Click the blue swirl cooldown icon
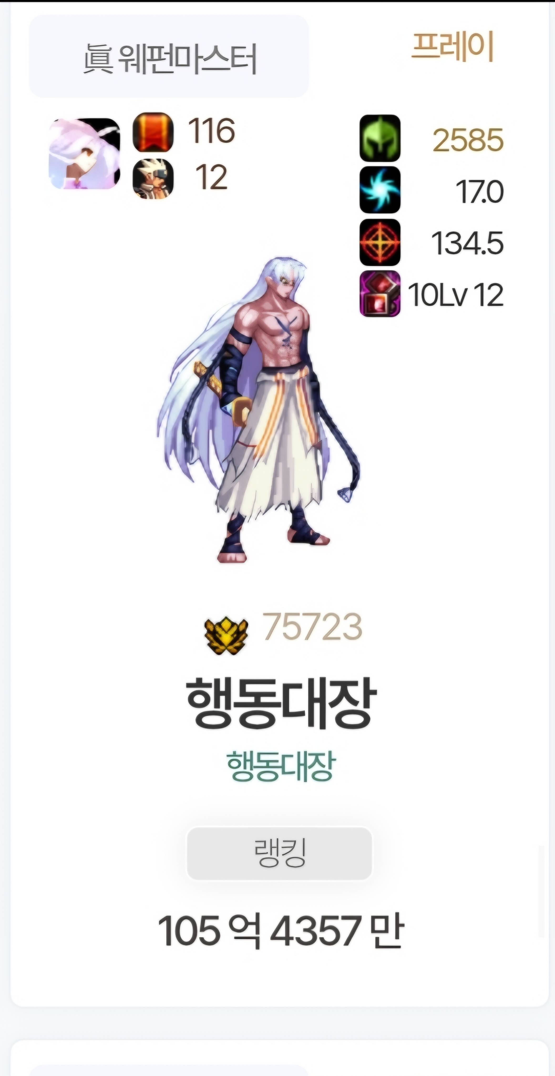This screenshot has height=1076, width=555. pos(380,190)
